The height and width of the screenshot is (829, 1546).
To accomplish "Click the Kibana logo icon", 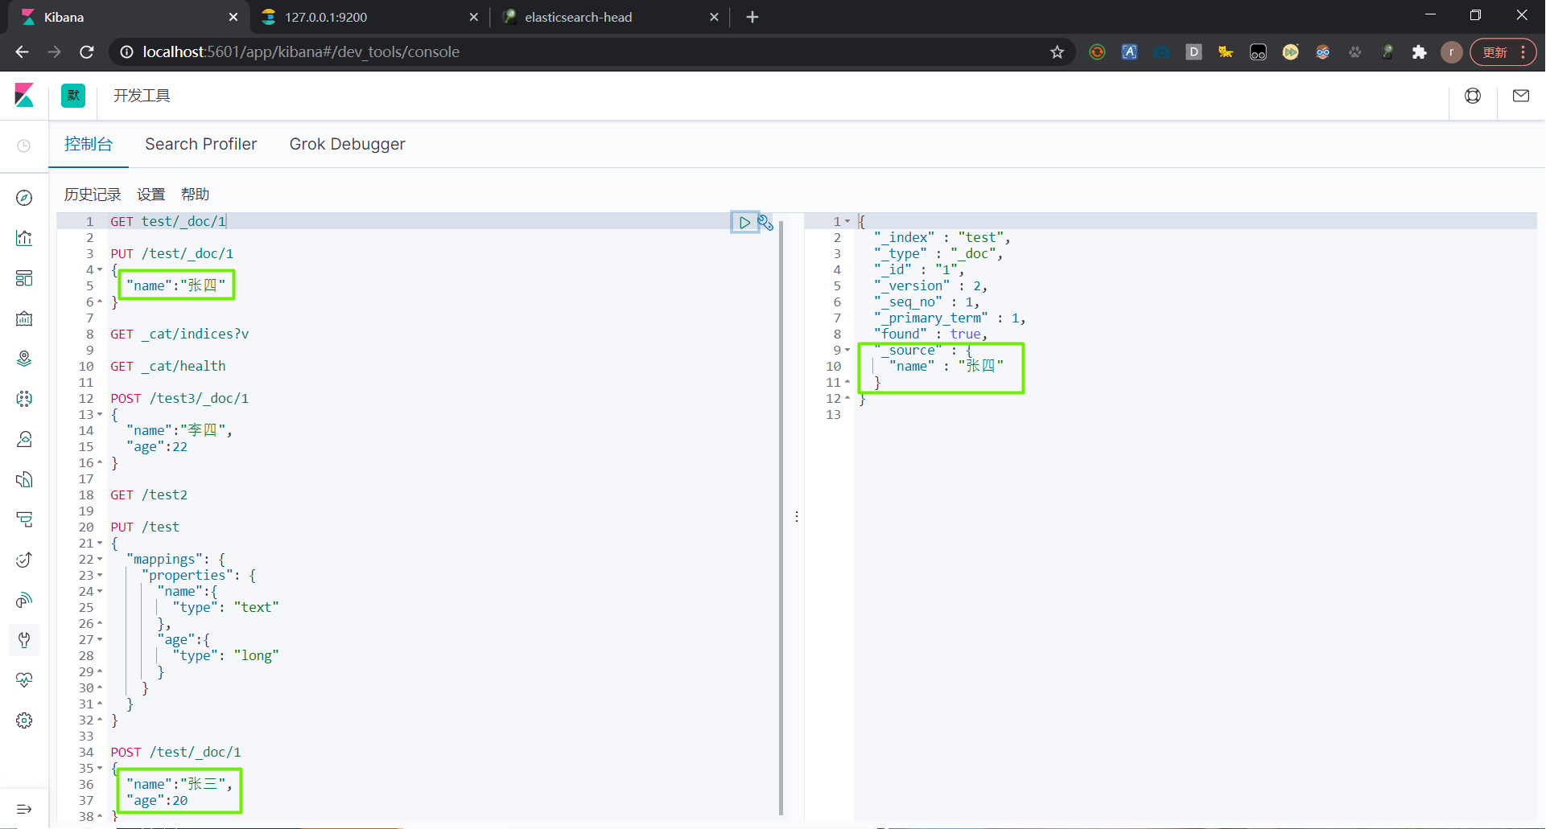I will (x=24, y=96).
